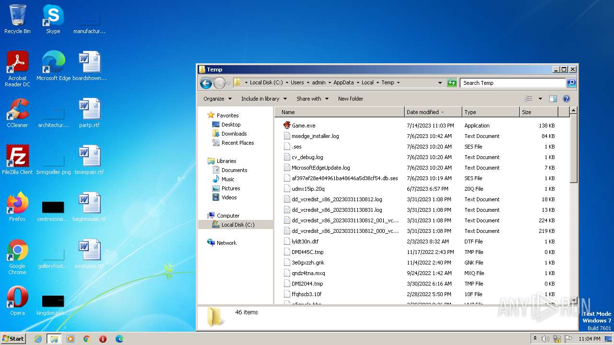Image resolution: width=614 pixels, height=345 pixels.
Task: Sort by Date modified column
Action: click(433, 112)
